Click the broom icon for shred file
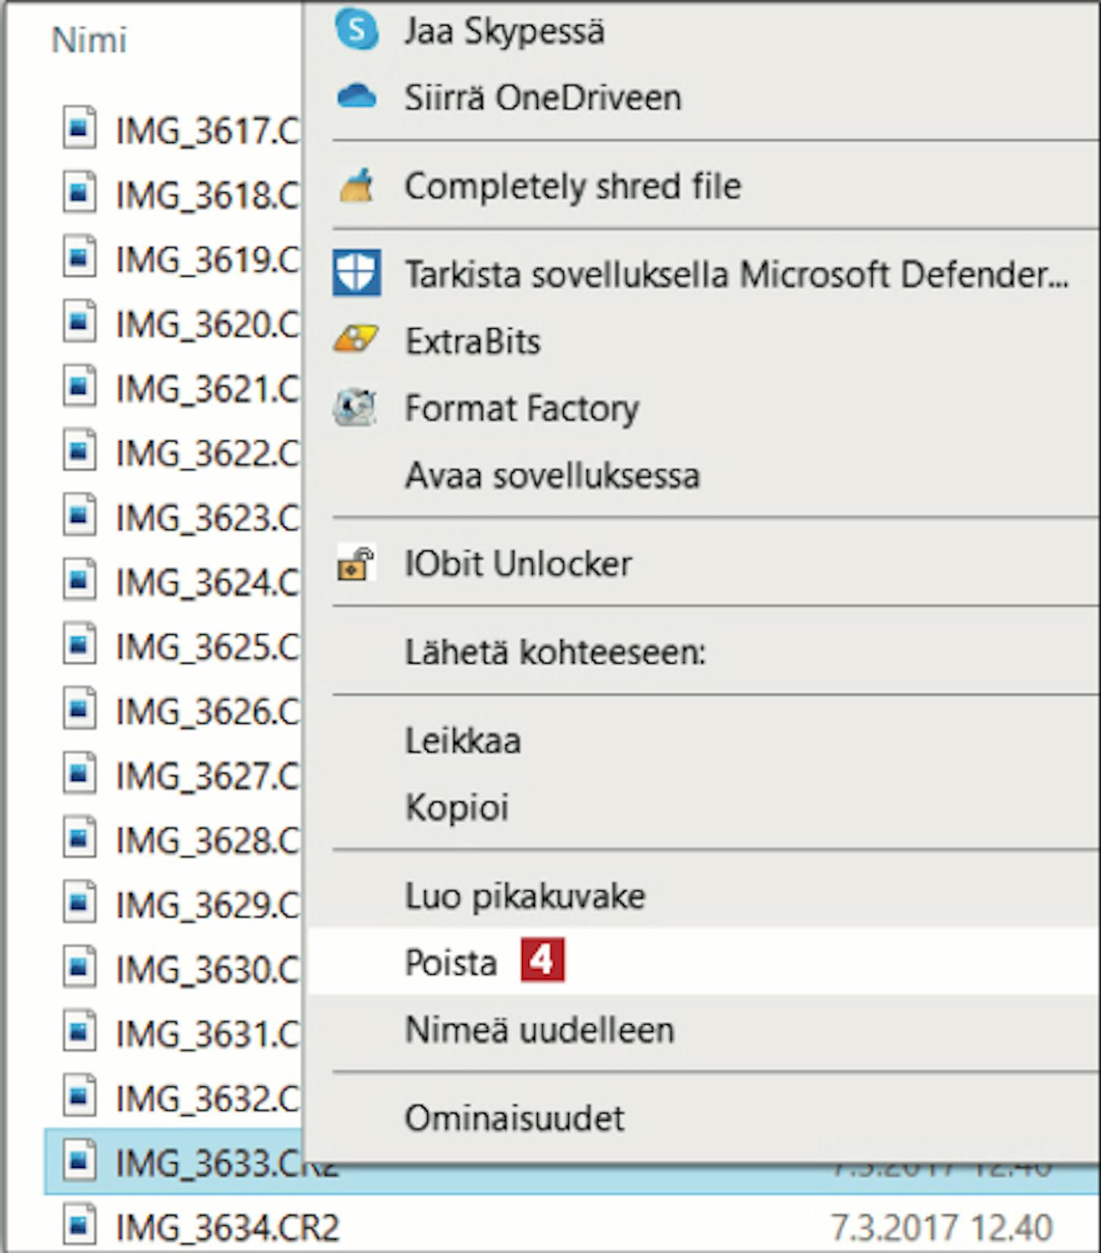The height and width of the screenshot is (1253, 1101). coord(357,186)
